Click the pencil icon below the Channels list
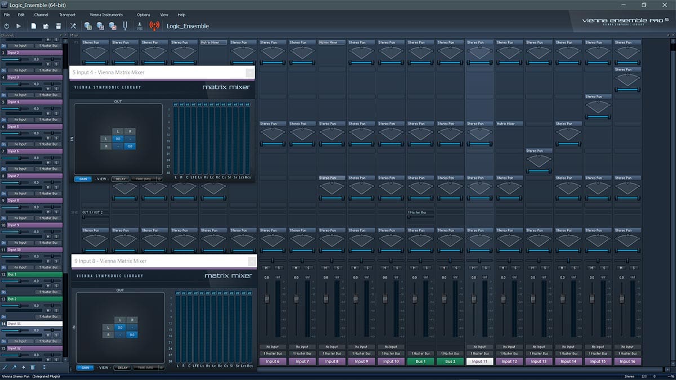This screenshot has height=380, width=676. tap(5, 367)
